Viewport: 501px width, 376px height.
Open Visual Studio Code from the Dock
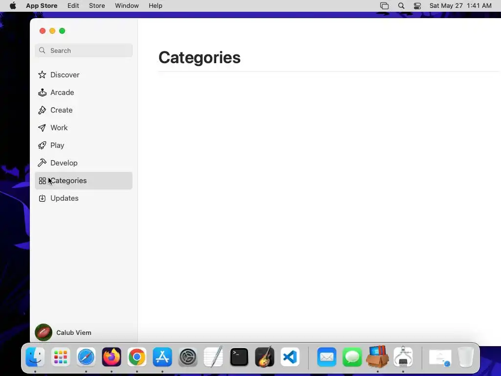pos(290,357)
